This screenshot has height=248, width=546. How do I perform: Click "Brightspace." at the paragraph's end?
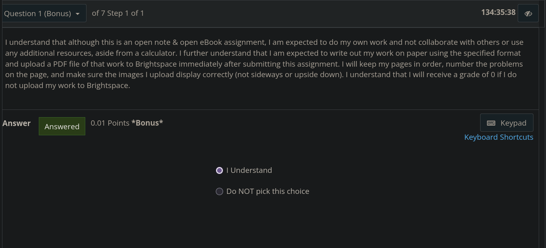pos(108,86)
